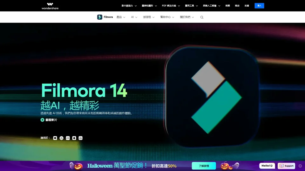This screenshot has width=305, height=171.
Task: Click the Filmora brand name text
Action: pyautogui.click(x=108, y=17)
